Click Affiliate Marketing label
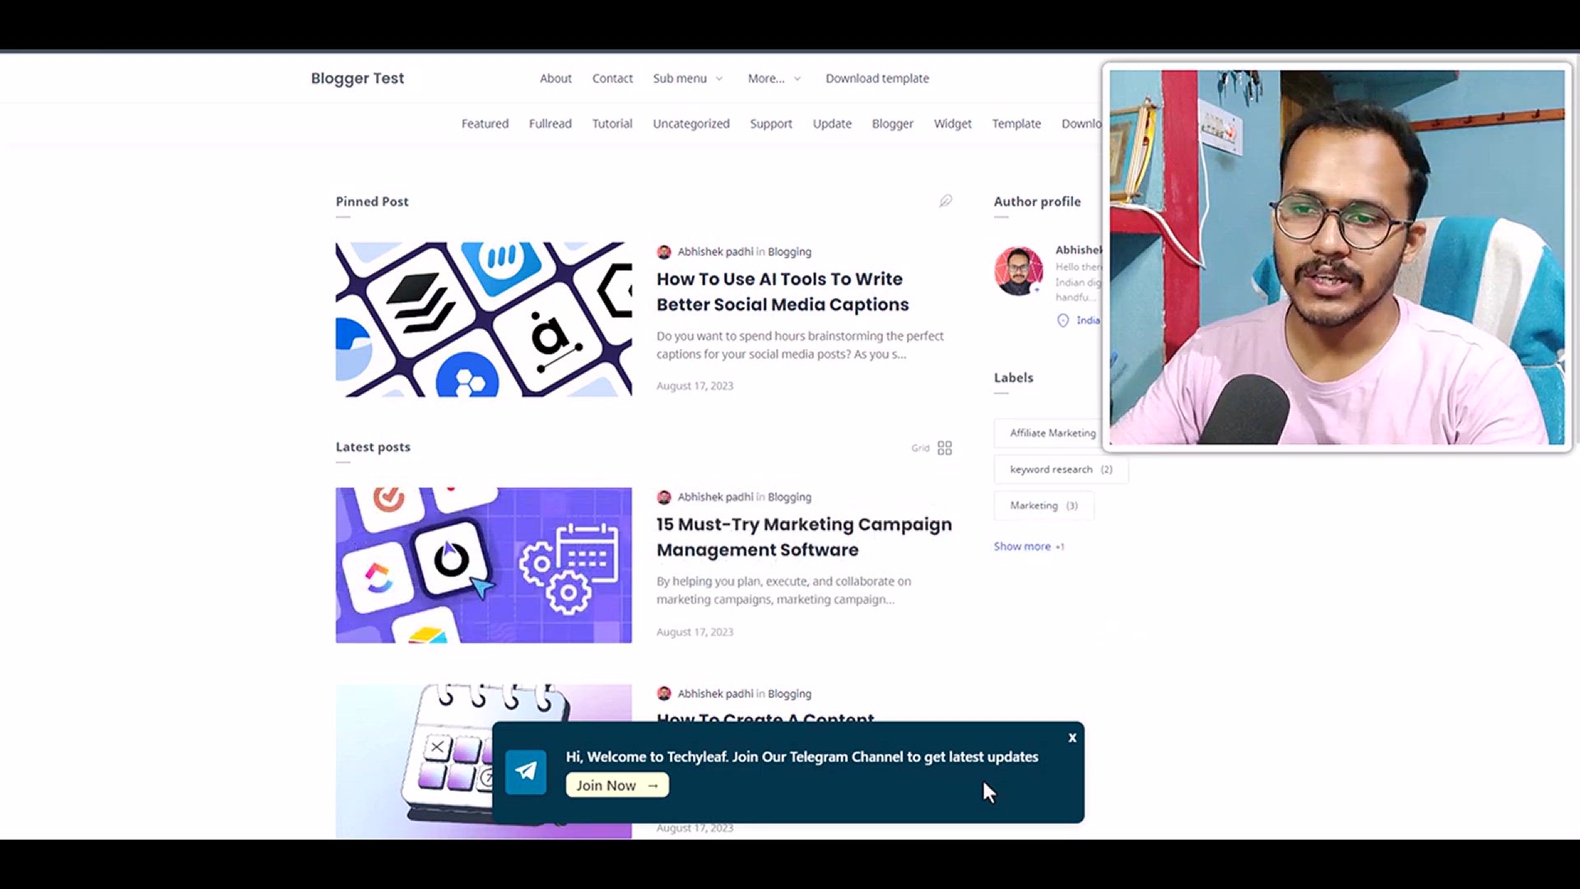 (x=1053, y=433)
